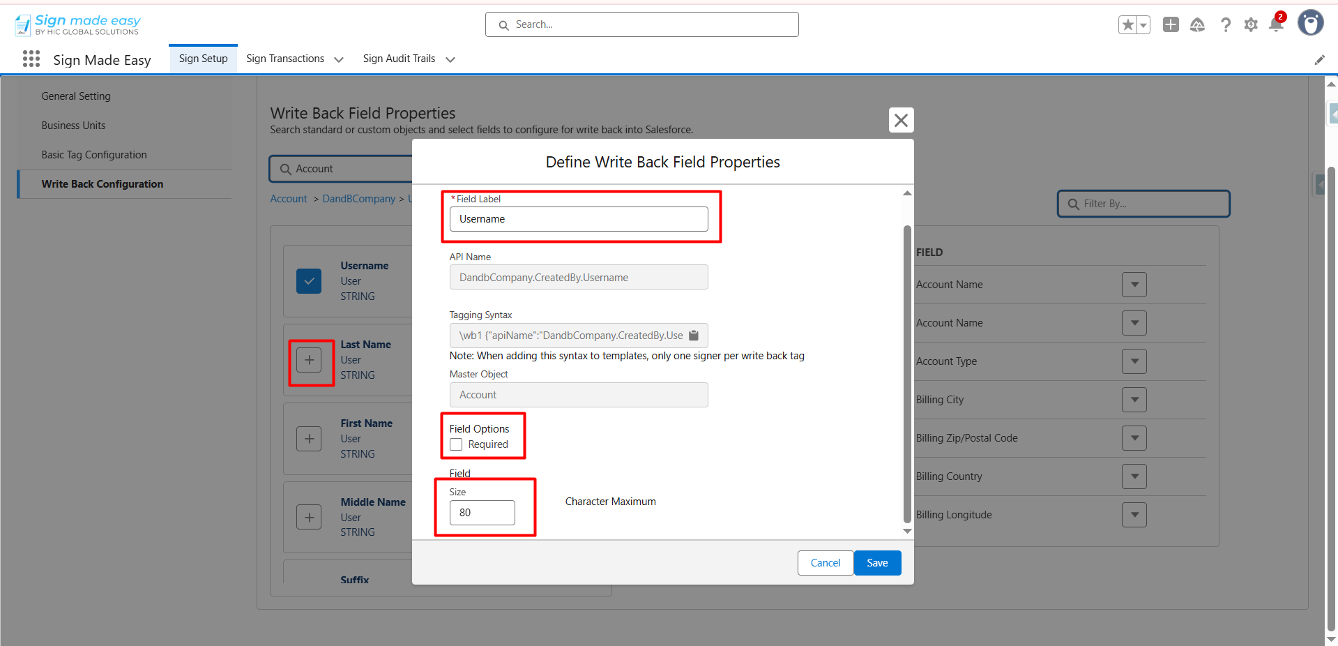This screenshot has height=646, width=1338.
Task: Click the API Name read-only field
Action: (x=579, y=277)
